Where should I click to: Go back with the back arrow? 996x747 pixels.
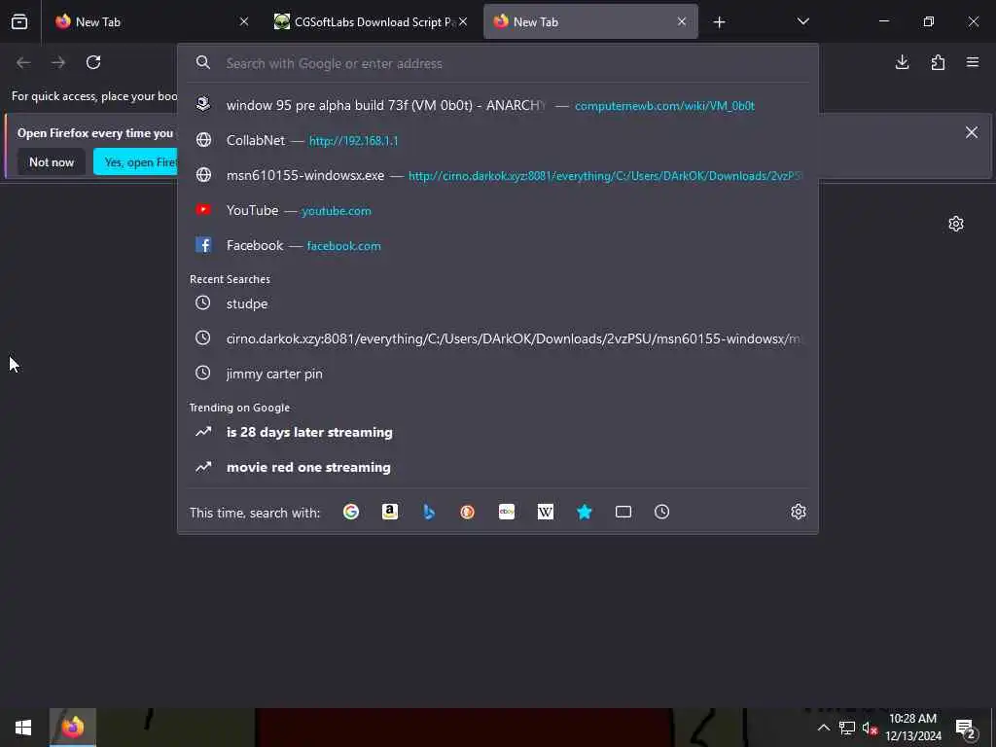[x=23, y=62]
